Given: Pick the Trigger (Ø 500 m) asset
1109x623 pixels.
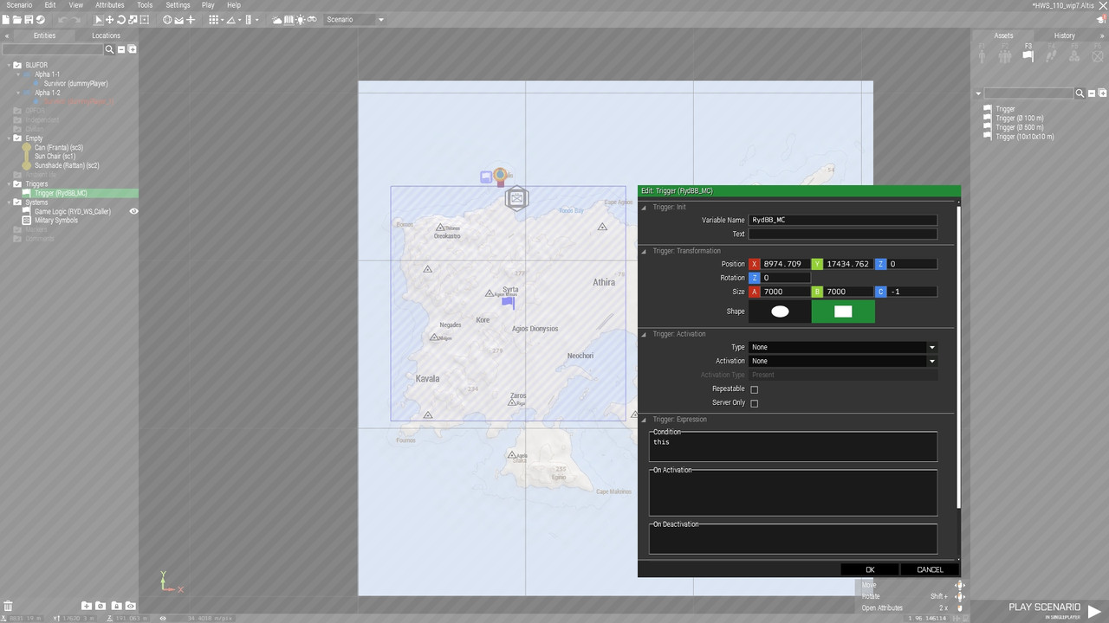Looking at the screenshot, I should click(1019, 127).
